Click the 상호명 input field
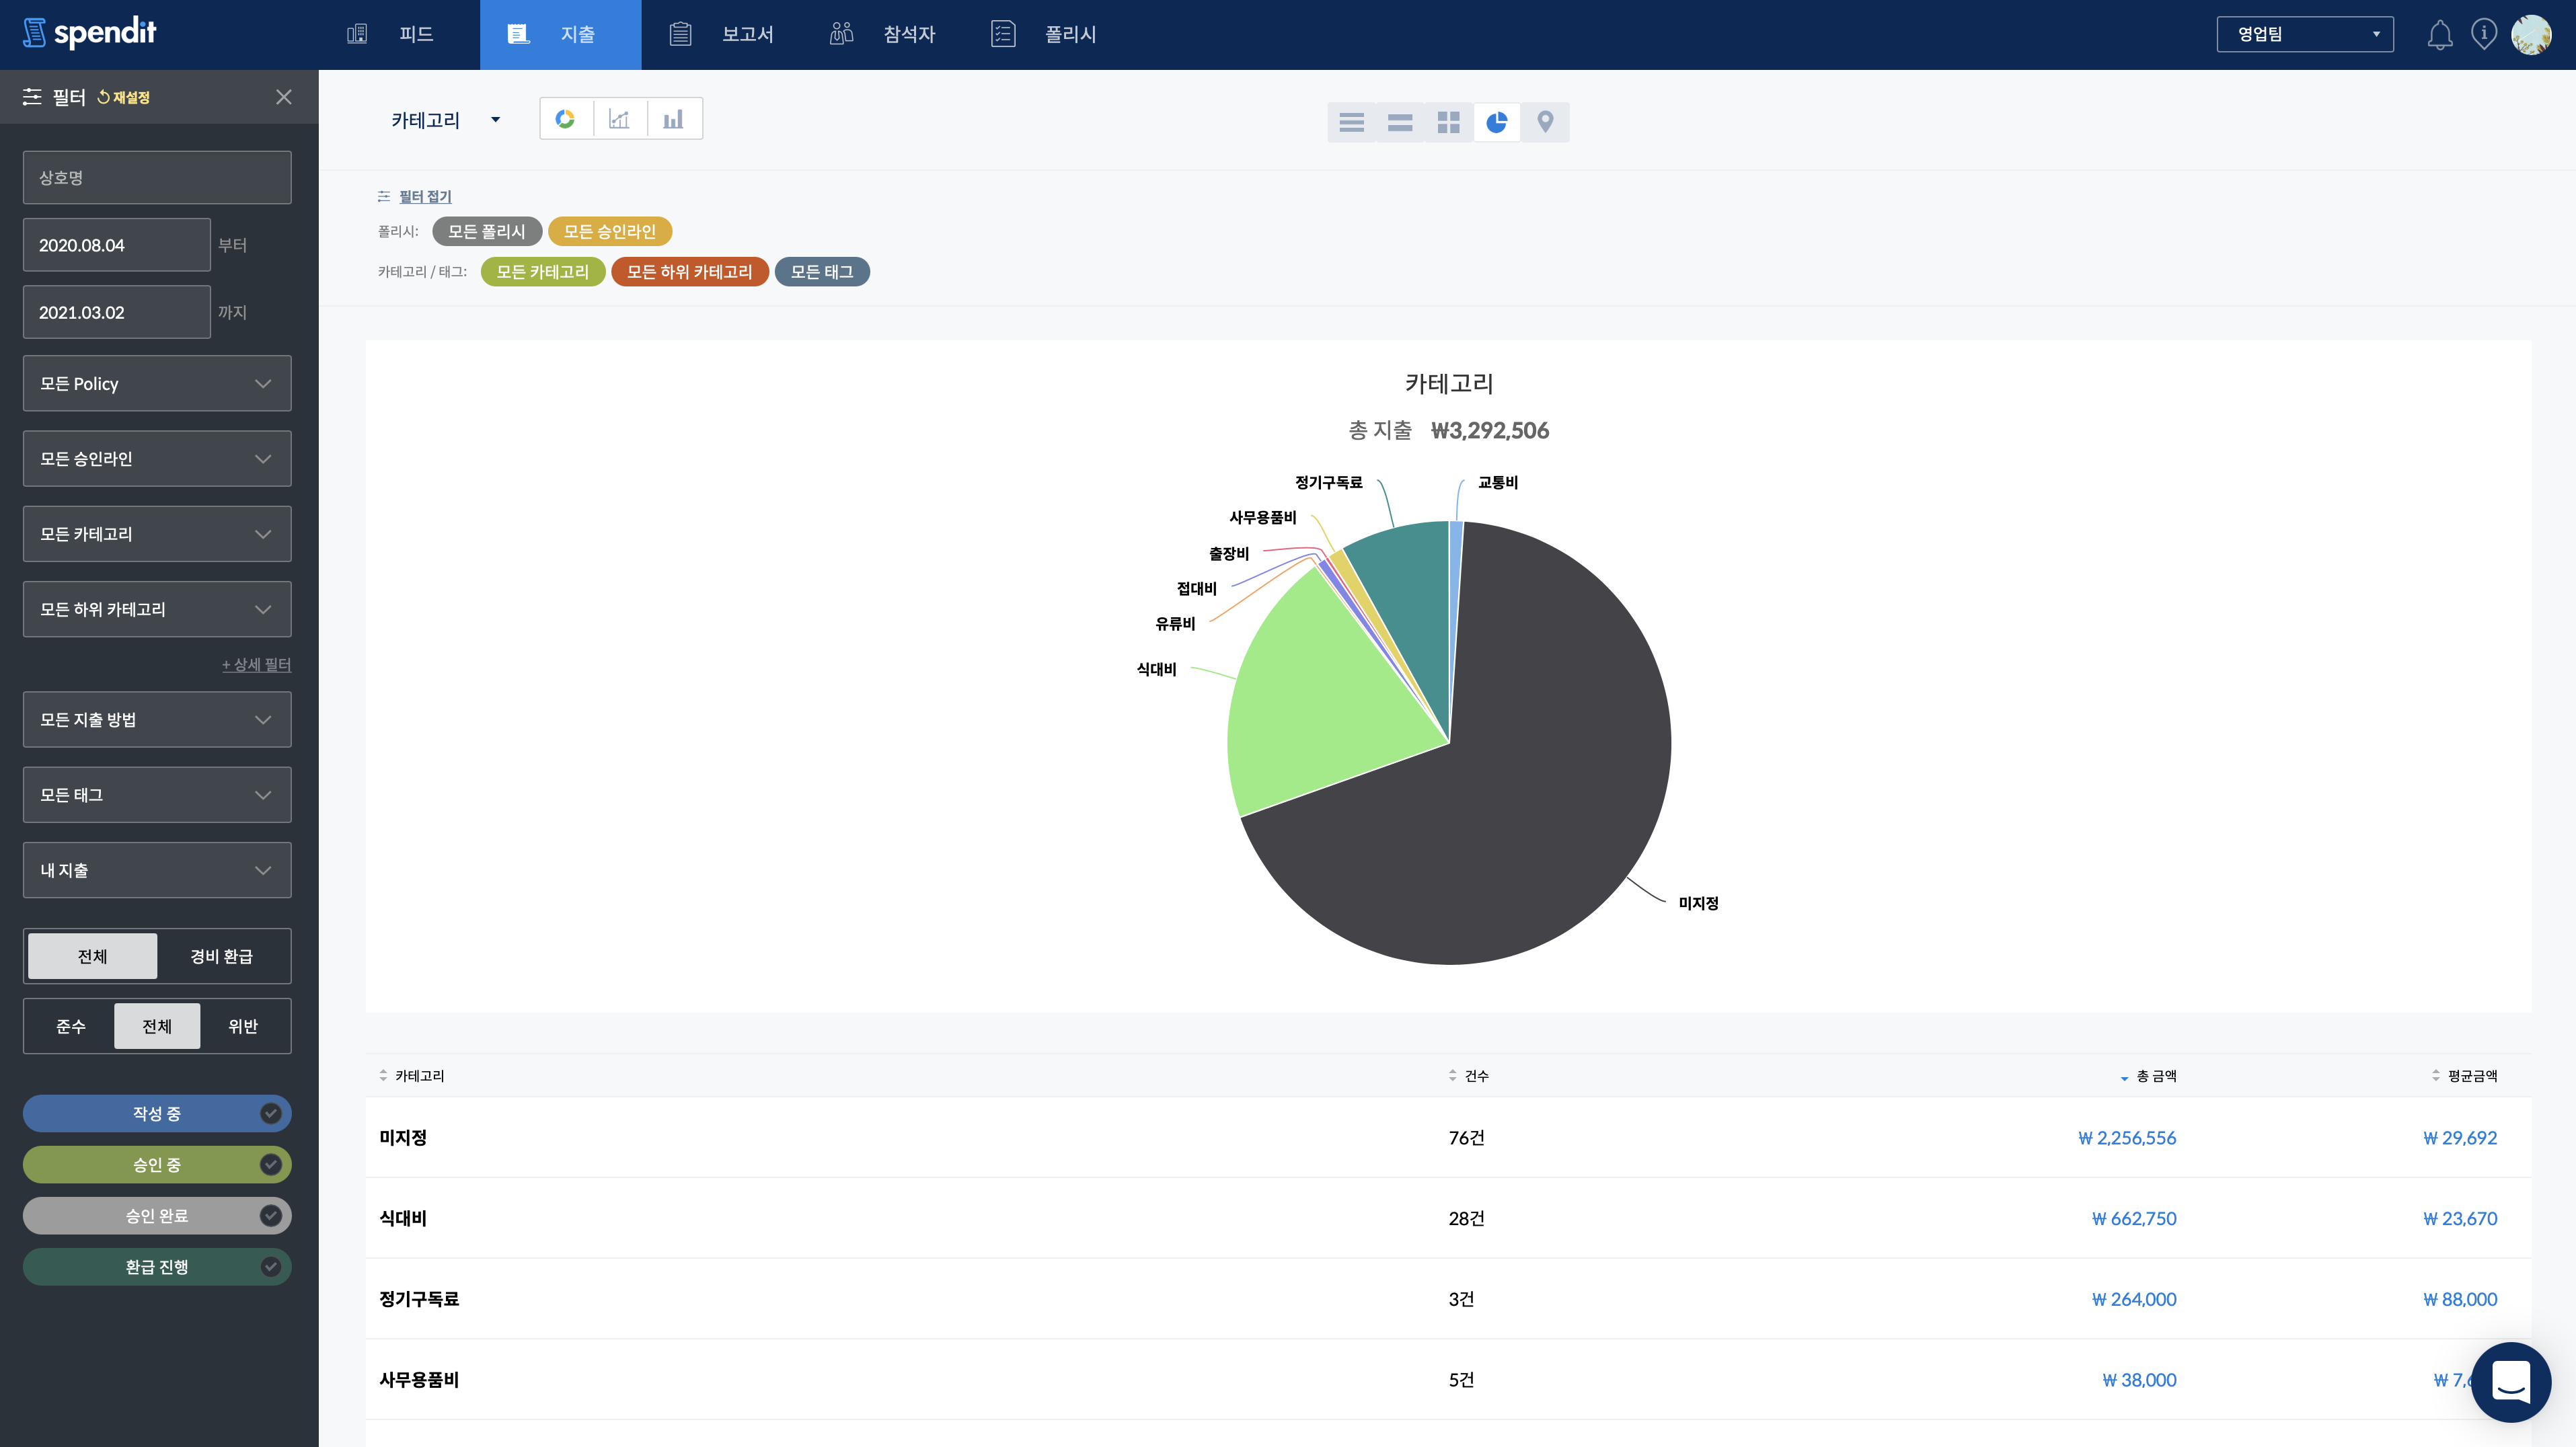The image size is (2576, 1447). 157,178
